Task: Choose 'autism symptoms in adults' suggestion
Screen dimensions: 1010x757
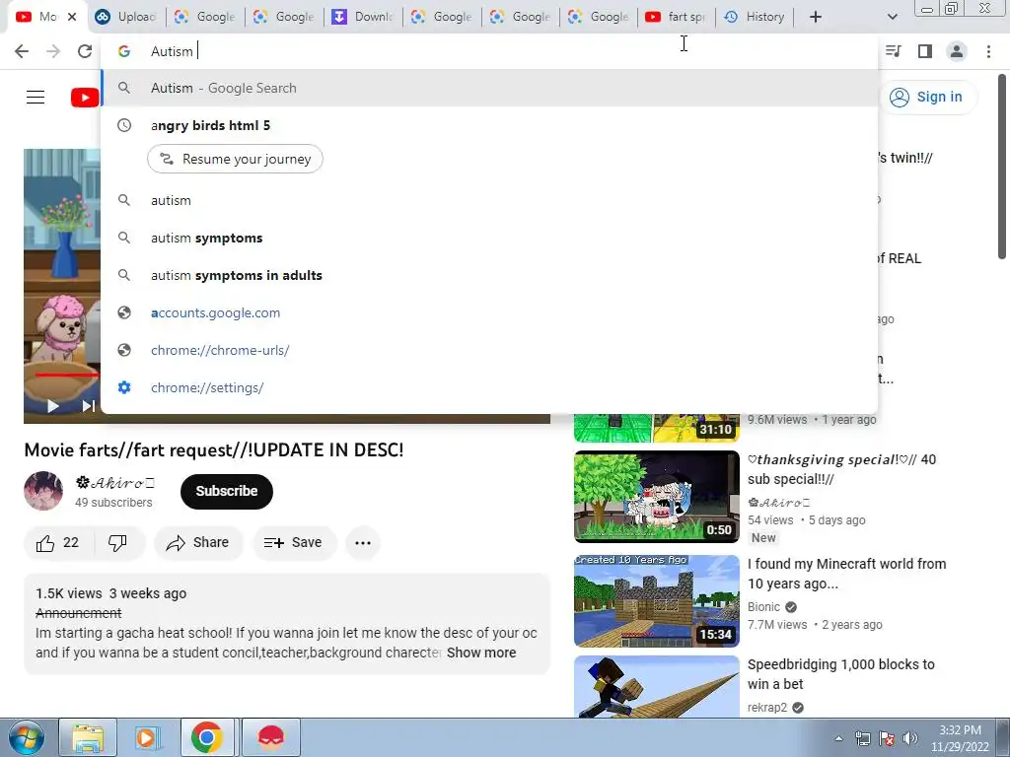Action: click(x=489, y=276)
